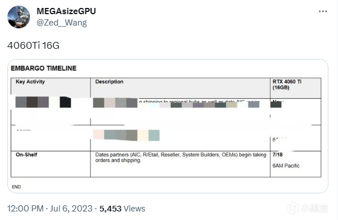Click the Description column header
This screenshot has height=220, width=338.
(x=109, y=82)
